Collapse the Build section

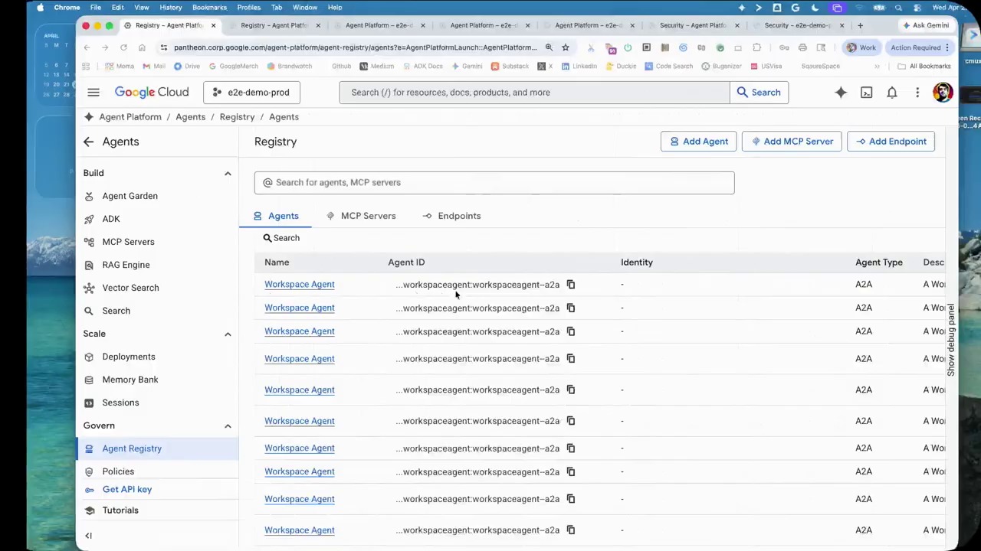[228, 174]
